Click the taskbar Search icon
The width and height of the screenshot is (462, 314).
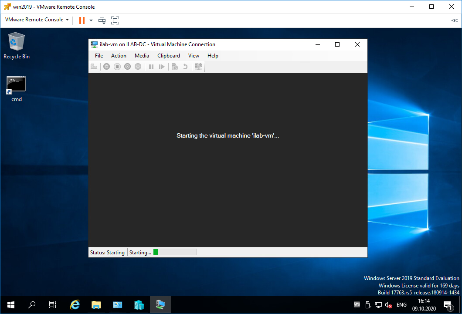(31, 305)
